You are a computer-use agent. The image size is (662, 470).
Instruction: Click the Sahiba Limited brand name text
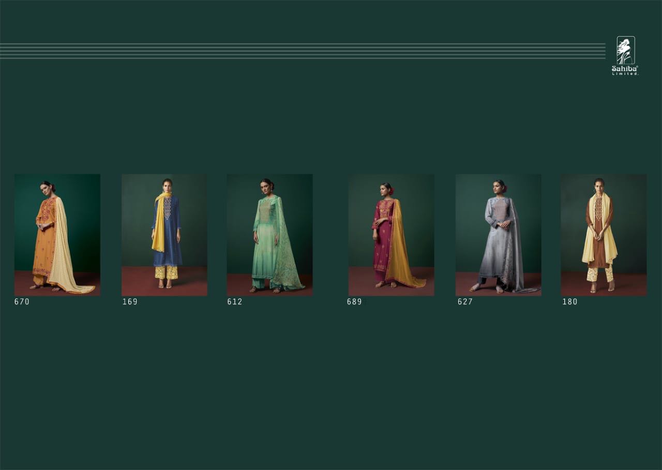(x=625, y=68)
